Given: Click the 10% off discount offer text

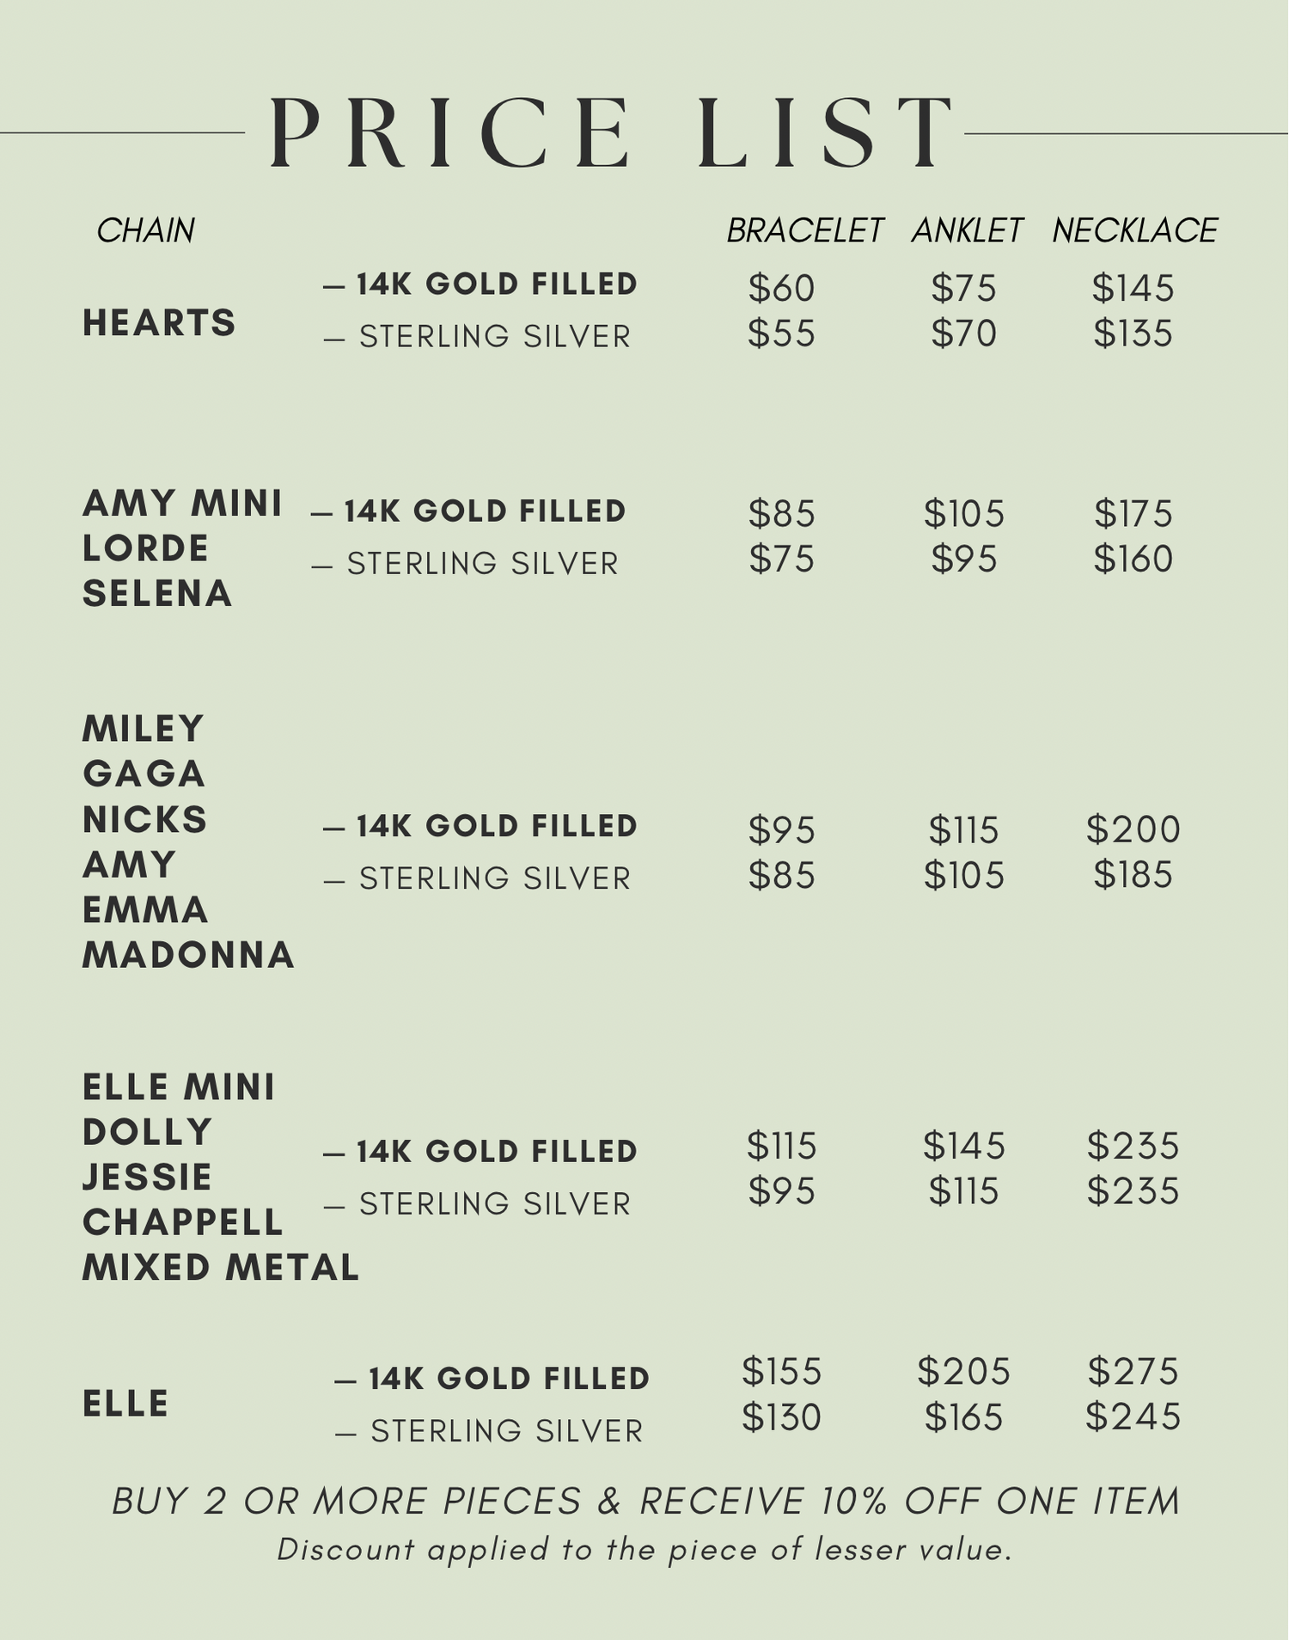Looking at the screenshot, I should coord(645,1502).
